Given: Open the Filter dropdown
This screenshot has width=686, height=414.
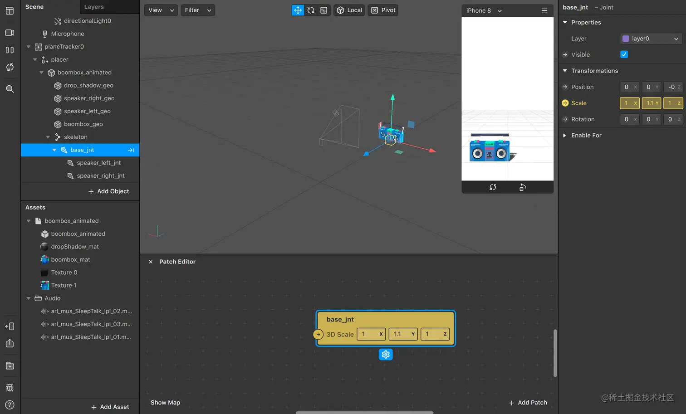Looking at the screenshot, I should click(x=198, y=10).
